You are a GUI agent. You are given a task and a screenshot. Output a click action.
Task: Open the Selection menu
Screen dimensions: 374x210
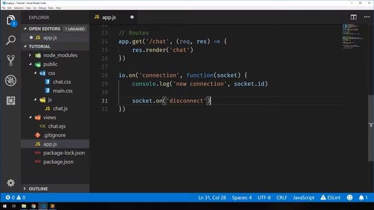click(19, 8)
